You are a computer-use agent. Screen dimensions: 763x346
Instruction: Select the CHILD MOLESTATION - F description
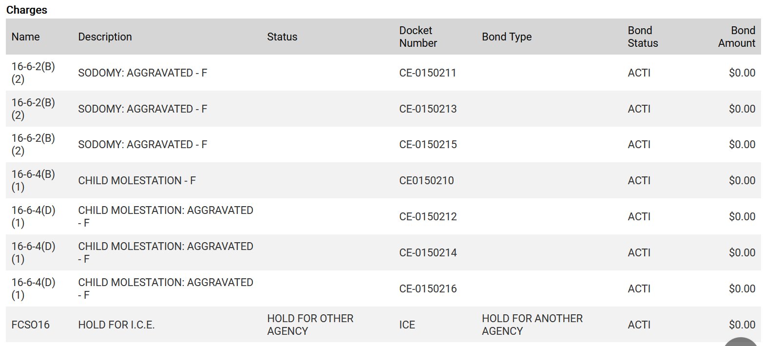click(x=137, y=181)
